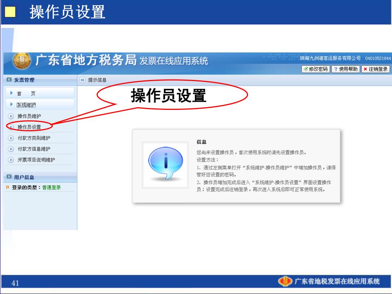Click the blue info speech bubble icon
392x294 pixels.
point(165,164)
